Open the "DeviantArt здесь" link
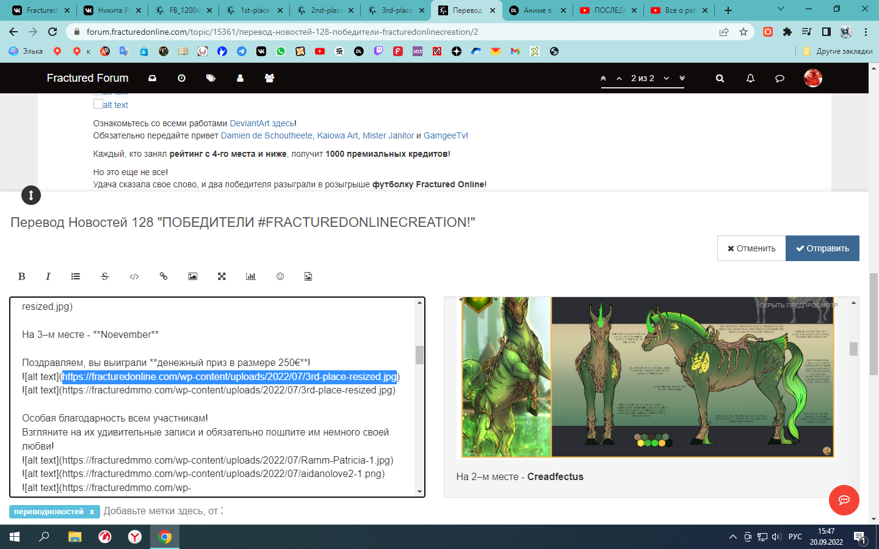 [x=262, y=123]
